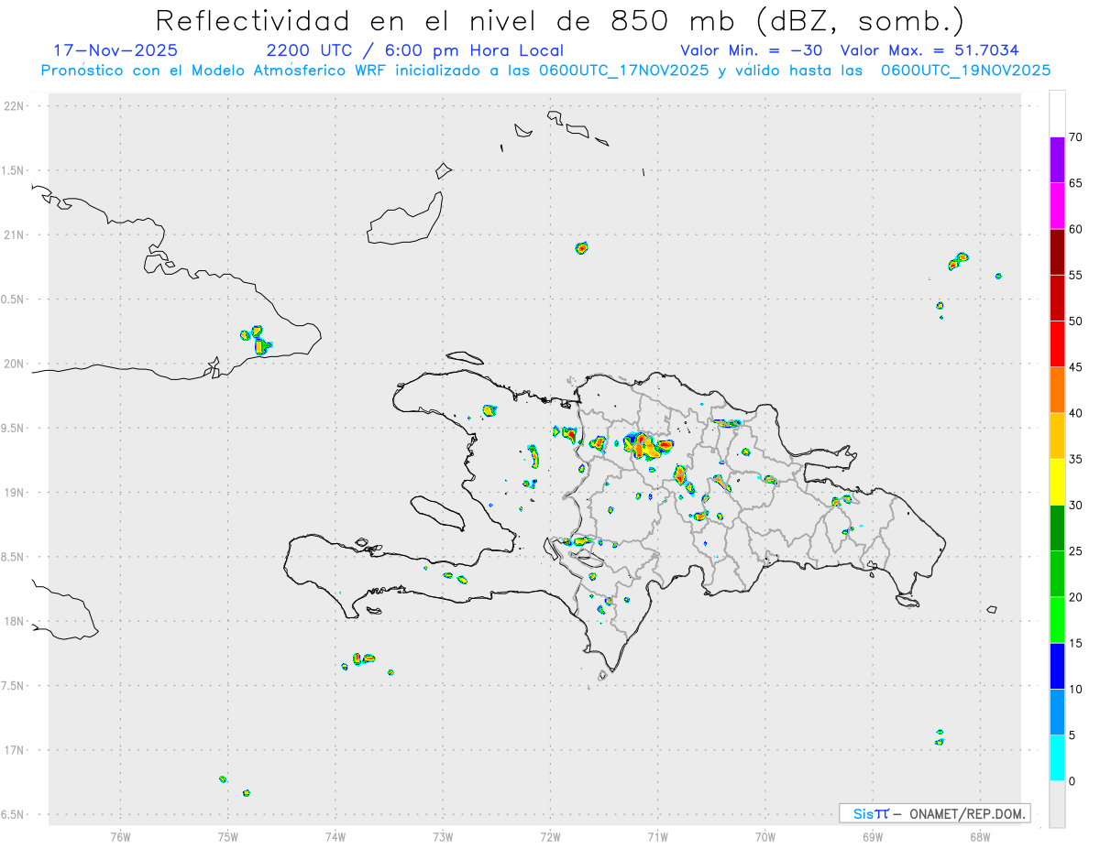
Task: Click the '0600UTC_19NOV2025' valid-until time
Action: (x=965, y=71)
